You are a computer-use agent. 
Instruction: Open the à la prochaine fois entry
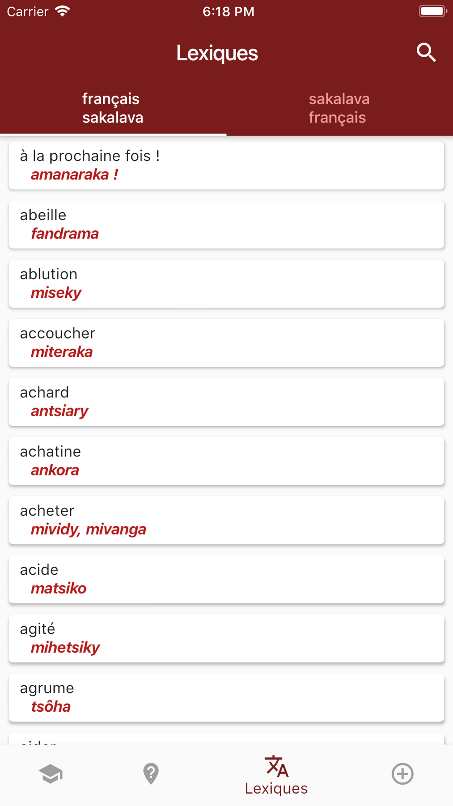point(226,165)
